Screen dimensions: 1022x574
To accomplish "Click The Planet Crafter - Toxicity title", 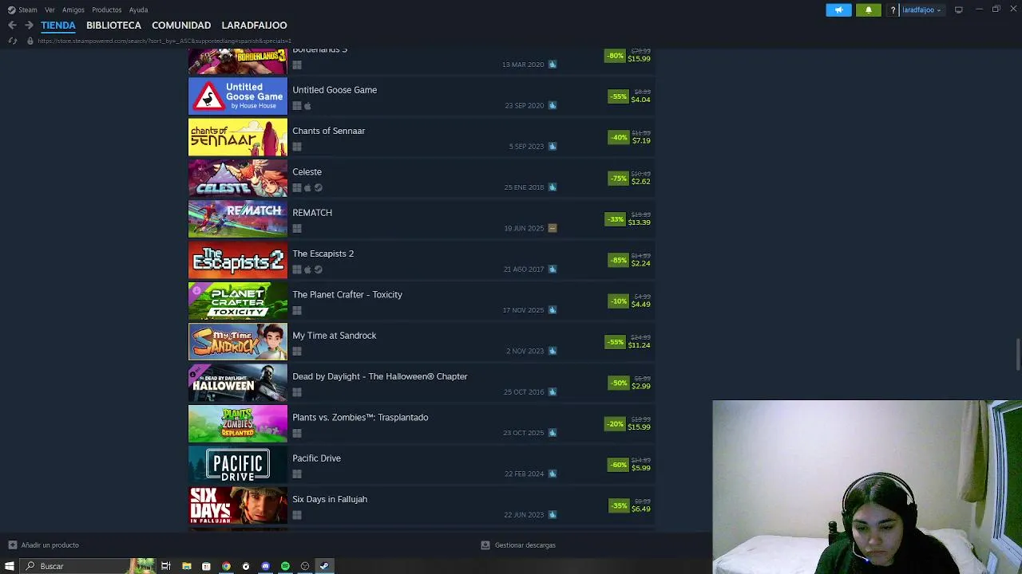I will [347, 295].
